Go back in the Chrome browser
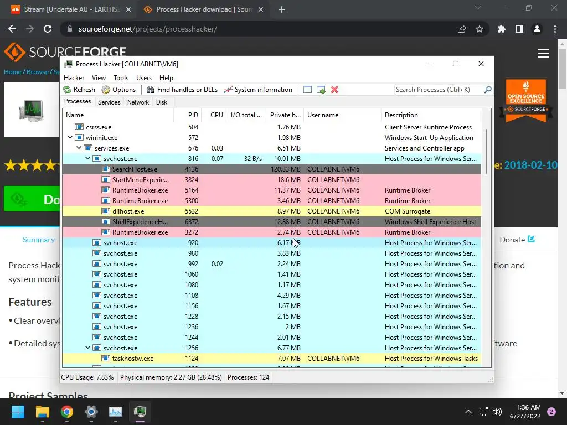 click(12, 29)
